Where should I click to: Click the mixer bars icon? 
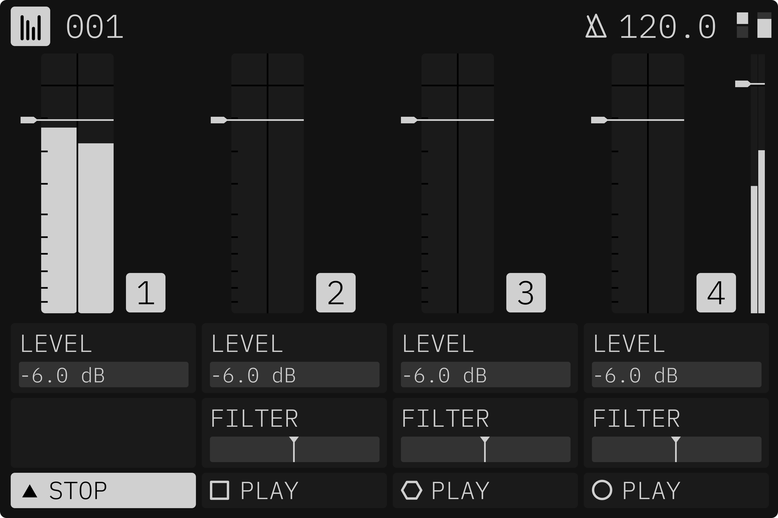tap(30, 26)
